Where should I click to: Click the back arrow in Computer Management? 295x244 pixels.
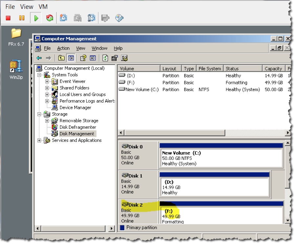(x=39, y=58)
